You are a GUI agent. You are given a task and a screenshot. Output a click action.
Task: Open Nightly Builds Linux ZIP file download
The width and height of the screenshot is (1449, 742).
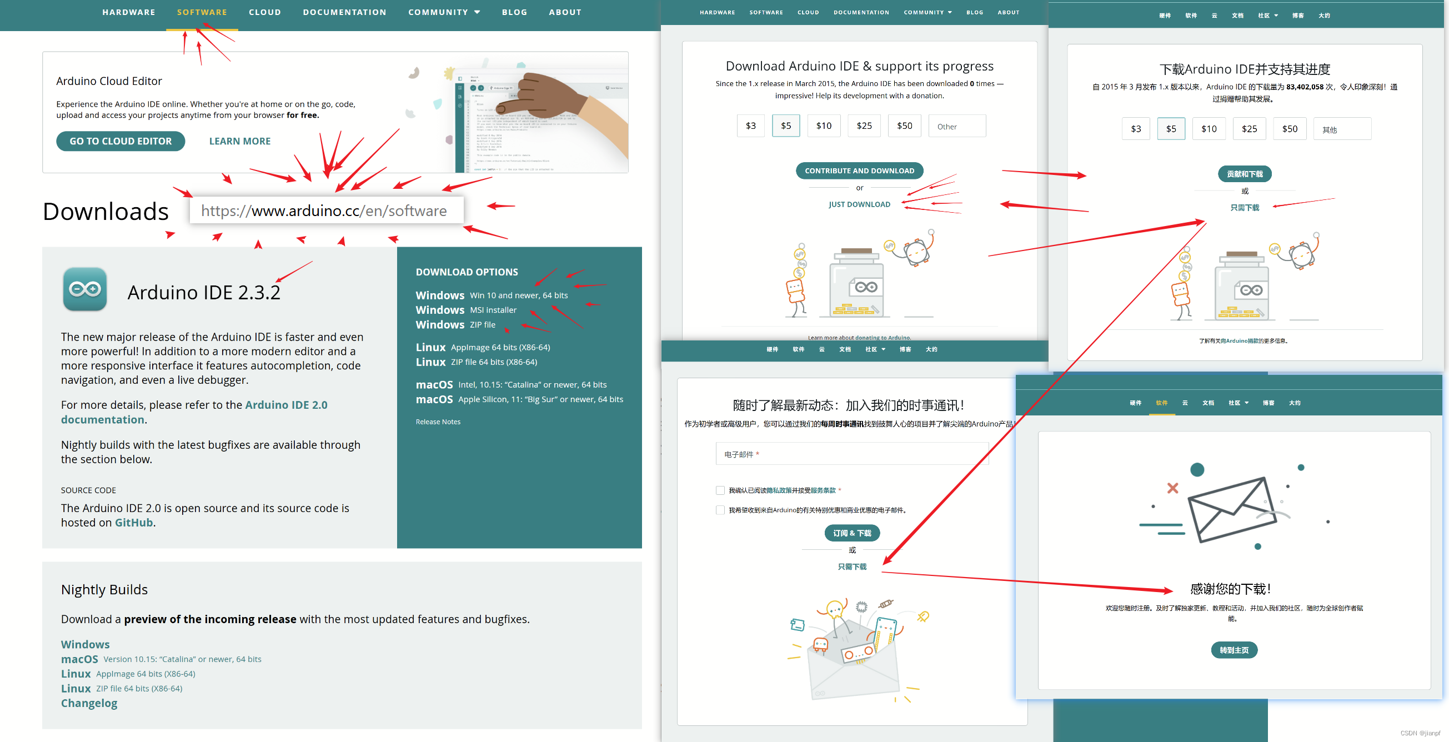click(x=122, y=689)
